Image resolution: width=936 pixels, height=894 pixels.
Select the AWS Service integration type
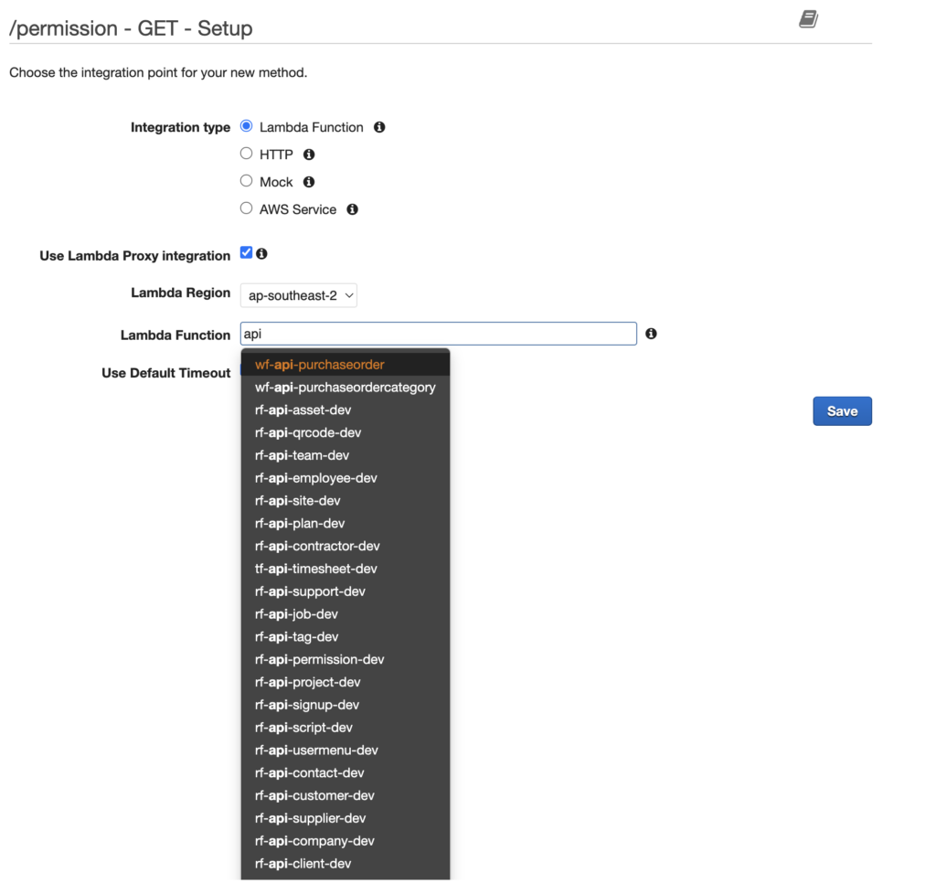[x=246, y=208]
